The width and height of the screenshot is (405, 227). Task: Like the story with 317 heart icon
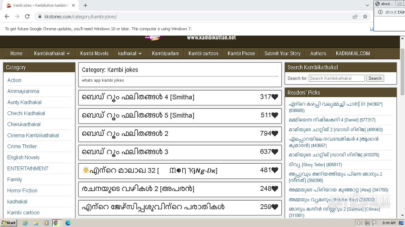pyautogui.click(x=275, y=97)
